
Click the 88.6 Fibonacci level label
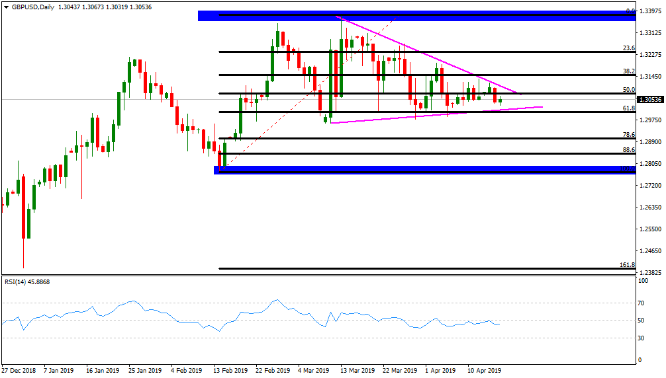click(x=629, y=150)
